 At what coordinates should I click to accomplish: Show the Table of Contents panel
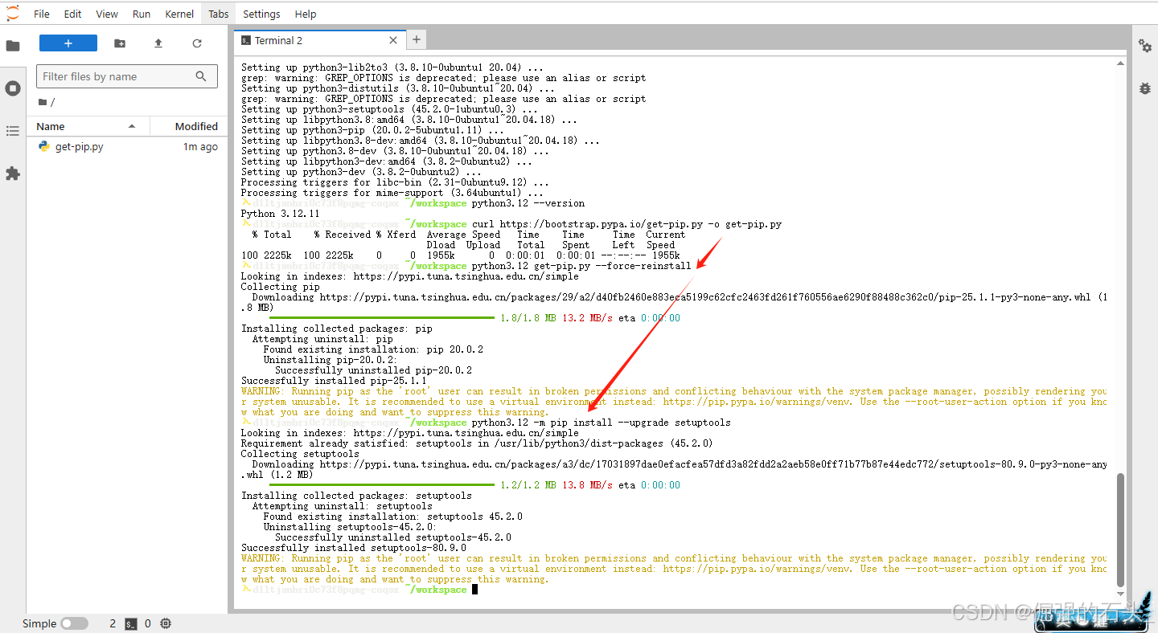(13, 131)
